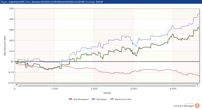Click the player name AngryHohol (PP)

click(x=16, y=2)
